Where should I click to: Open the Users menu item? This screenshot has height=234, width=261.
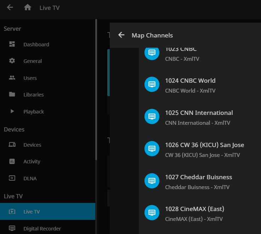47,78
